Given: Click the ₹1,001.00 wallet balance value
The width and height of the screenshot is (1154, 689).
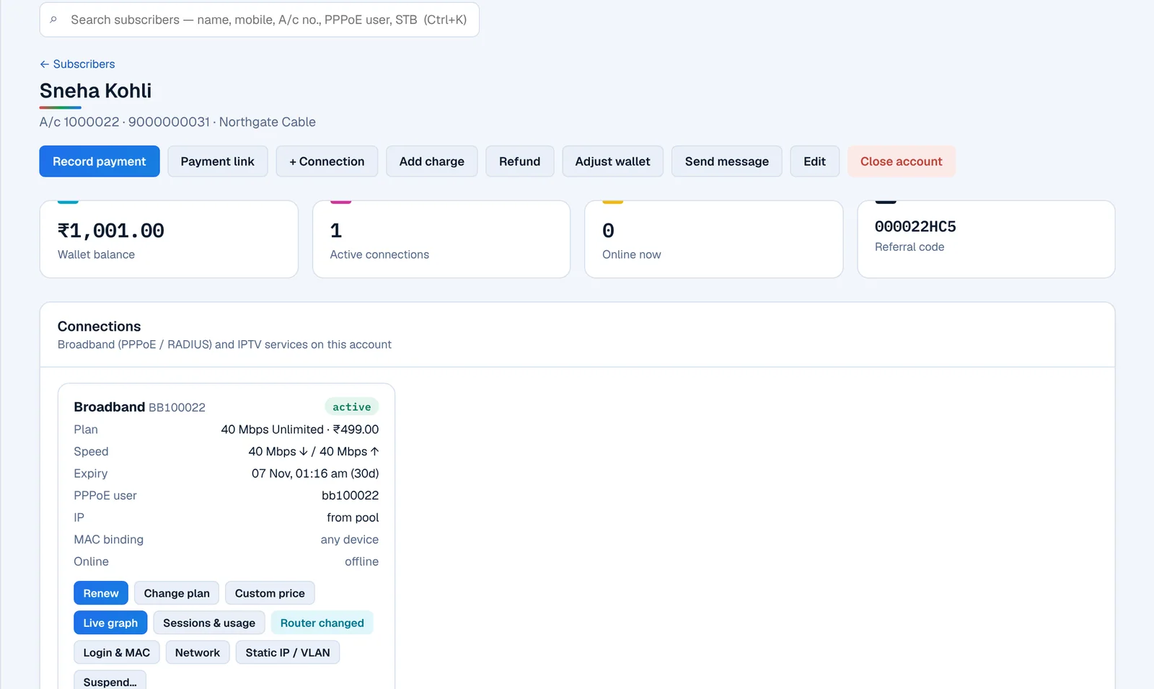Looking at the screenshot, I should [x=111, y=231].
